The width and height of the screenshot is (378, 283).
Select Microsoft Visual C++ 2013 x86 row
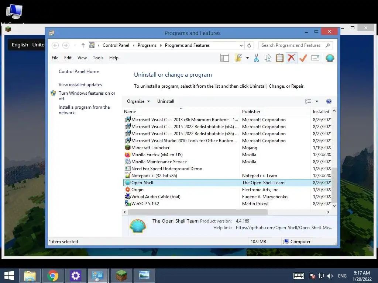(x=227, y=120)
